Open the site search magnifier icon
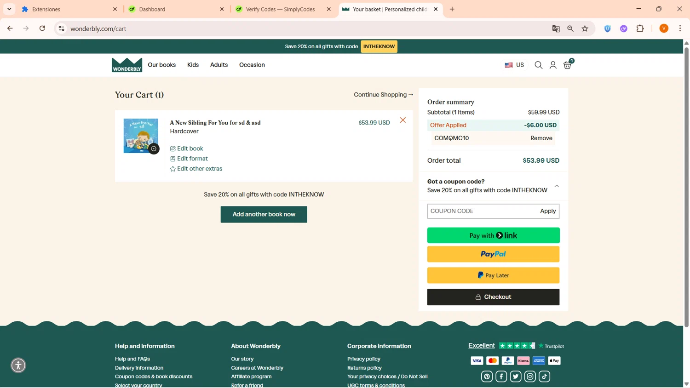The height and width of the screenshot is (388, 690). (539, 65)
